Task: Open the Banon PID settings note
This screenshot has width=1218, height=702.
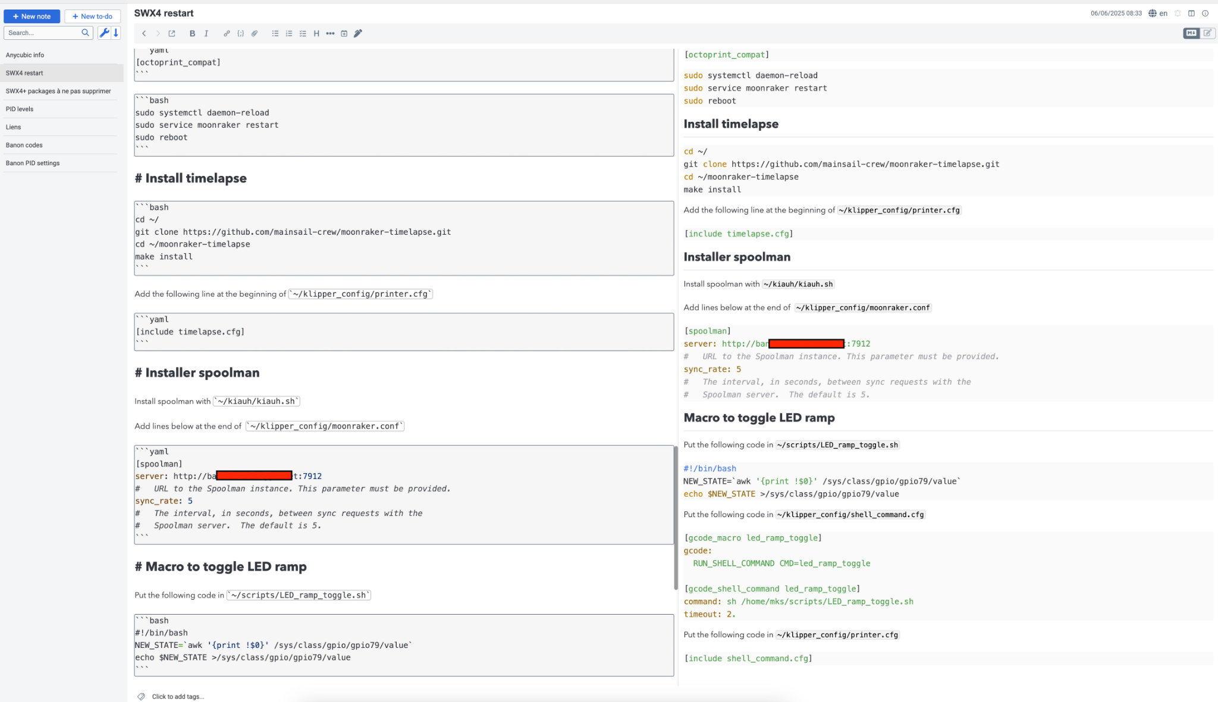Action: pyautogui.click(x=61, y=163)
